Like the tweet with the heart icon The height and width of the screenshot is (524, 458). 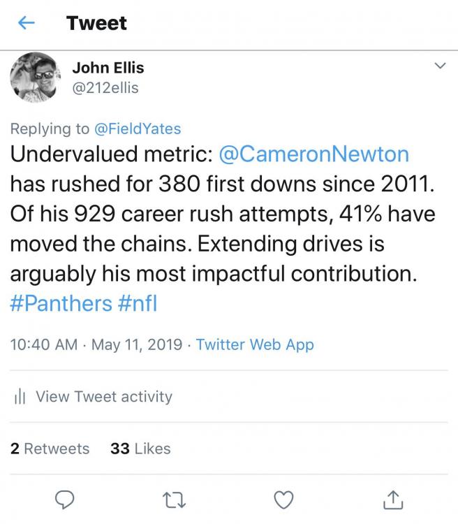pos(283,499)
